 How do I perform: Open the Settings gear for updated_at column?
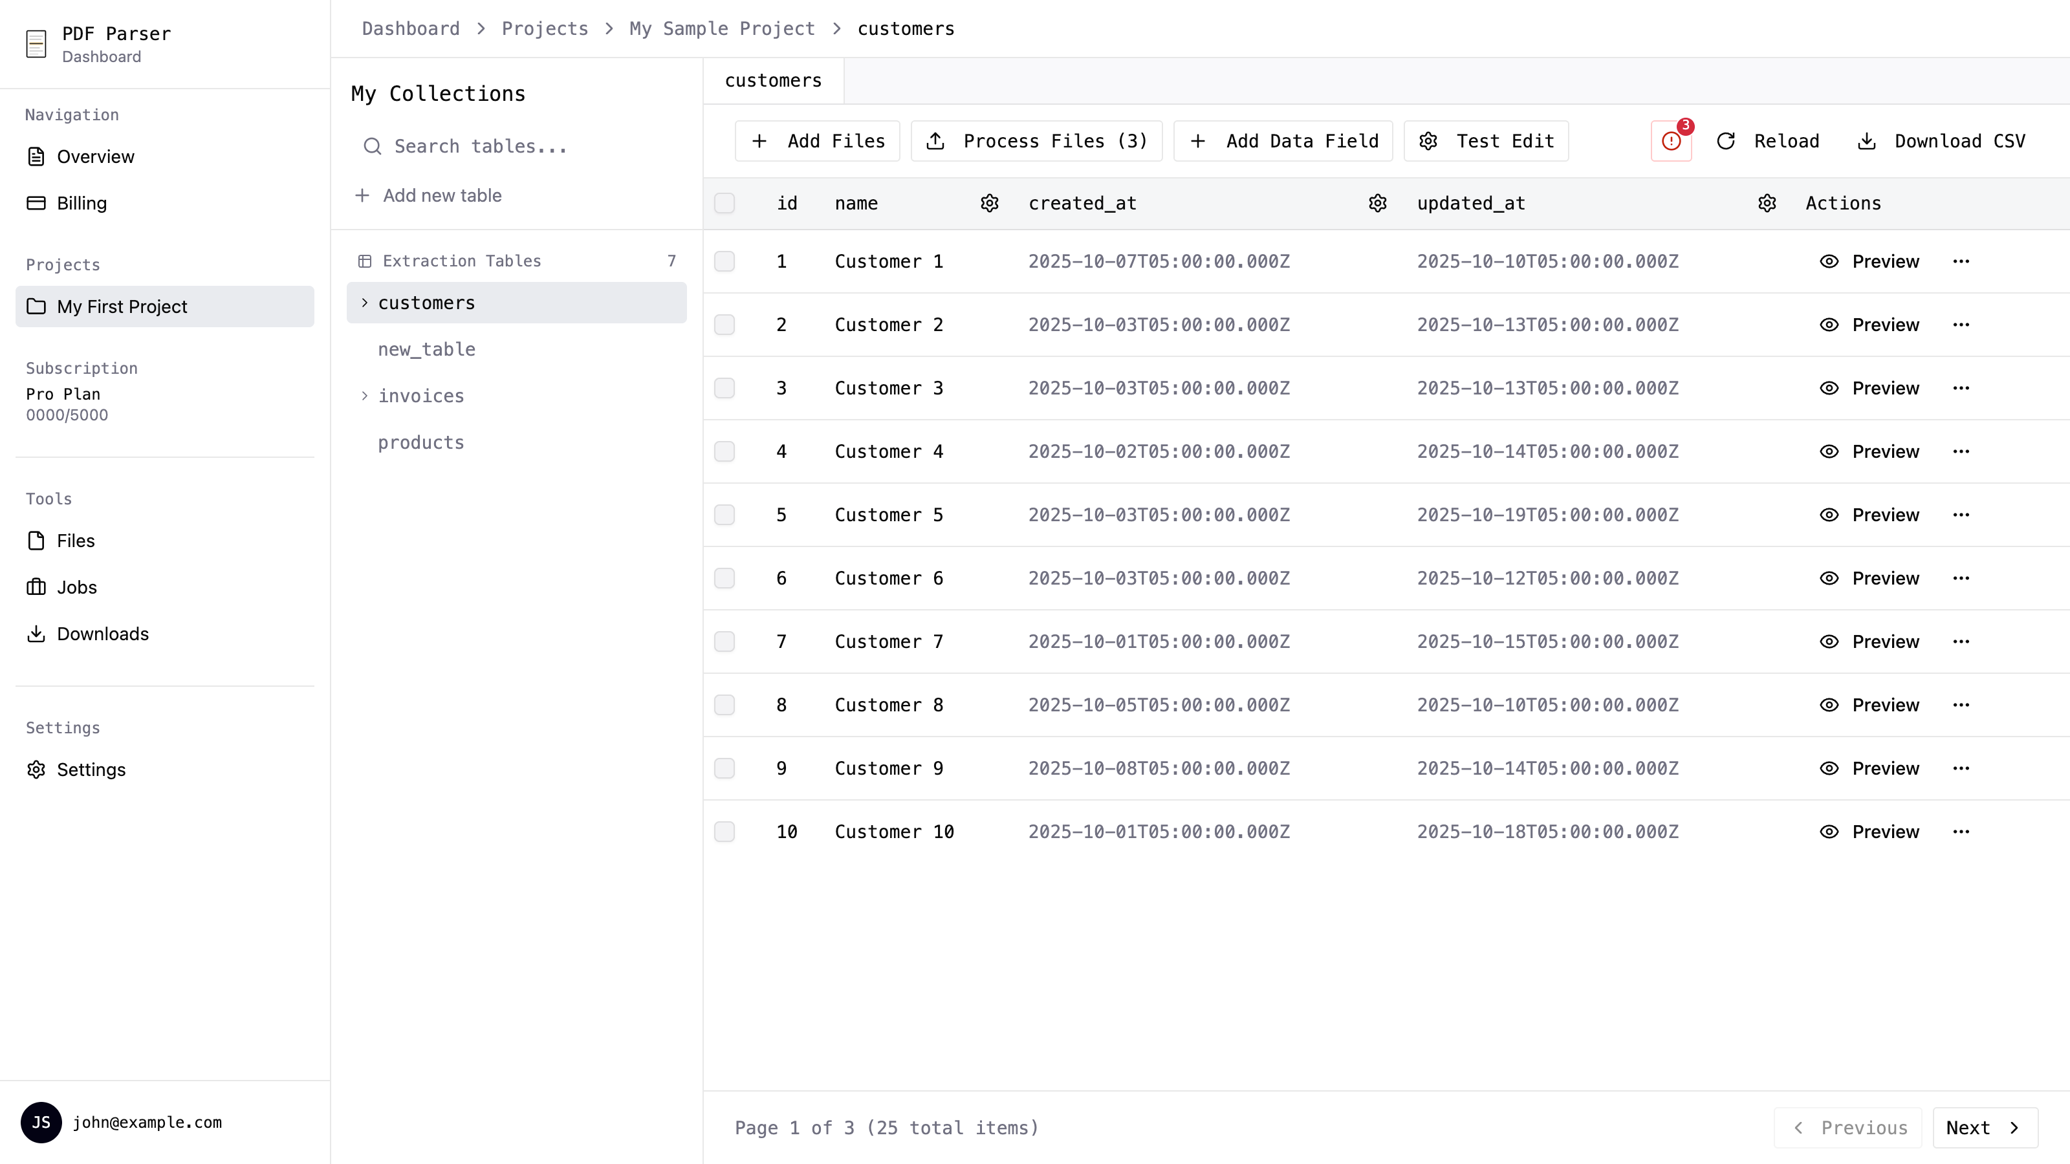click(1765, 203)
